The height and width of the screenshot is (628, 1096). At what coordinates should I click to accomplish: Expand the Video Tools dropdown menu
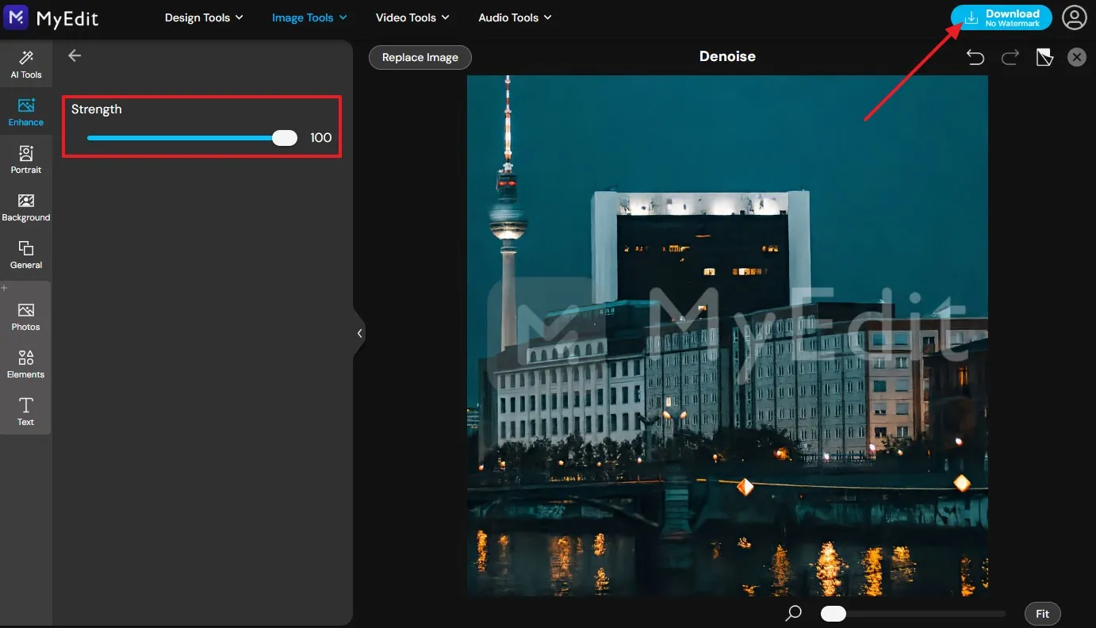(x=412, y=17)
